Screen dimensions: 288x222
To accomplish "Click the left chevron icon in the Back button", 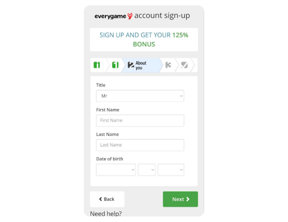I will [100, 199].
